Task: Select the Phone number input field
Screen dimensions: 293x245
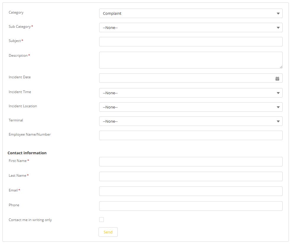Action: coord(191,206)
